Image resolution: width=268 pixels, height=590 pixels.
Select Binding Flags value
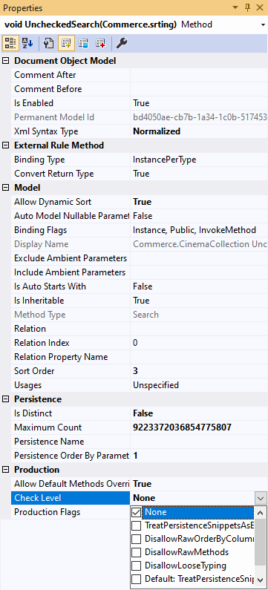pyautogui.click(x=199, y=230)
